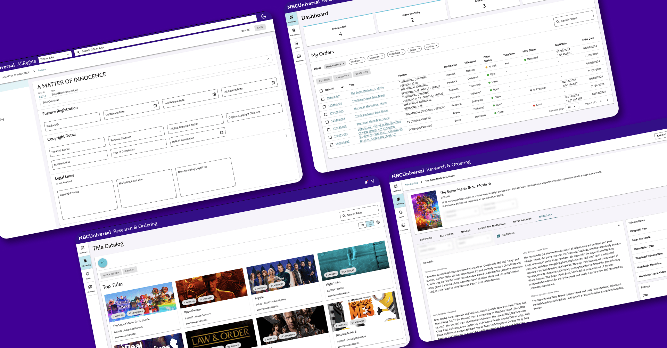Switch to the ALL VIDEOS tab
Image resolution: width=667 pixels, height=348 pixels.
pyautogui.click(x=447, y=235)
